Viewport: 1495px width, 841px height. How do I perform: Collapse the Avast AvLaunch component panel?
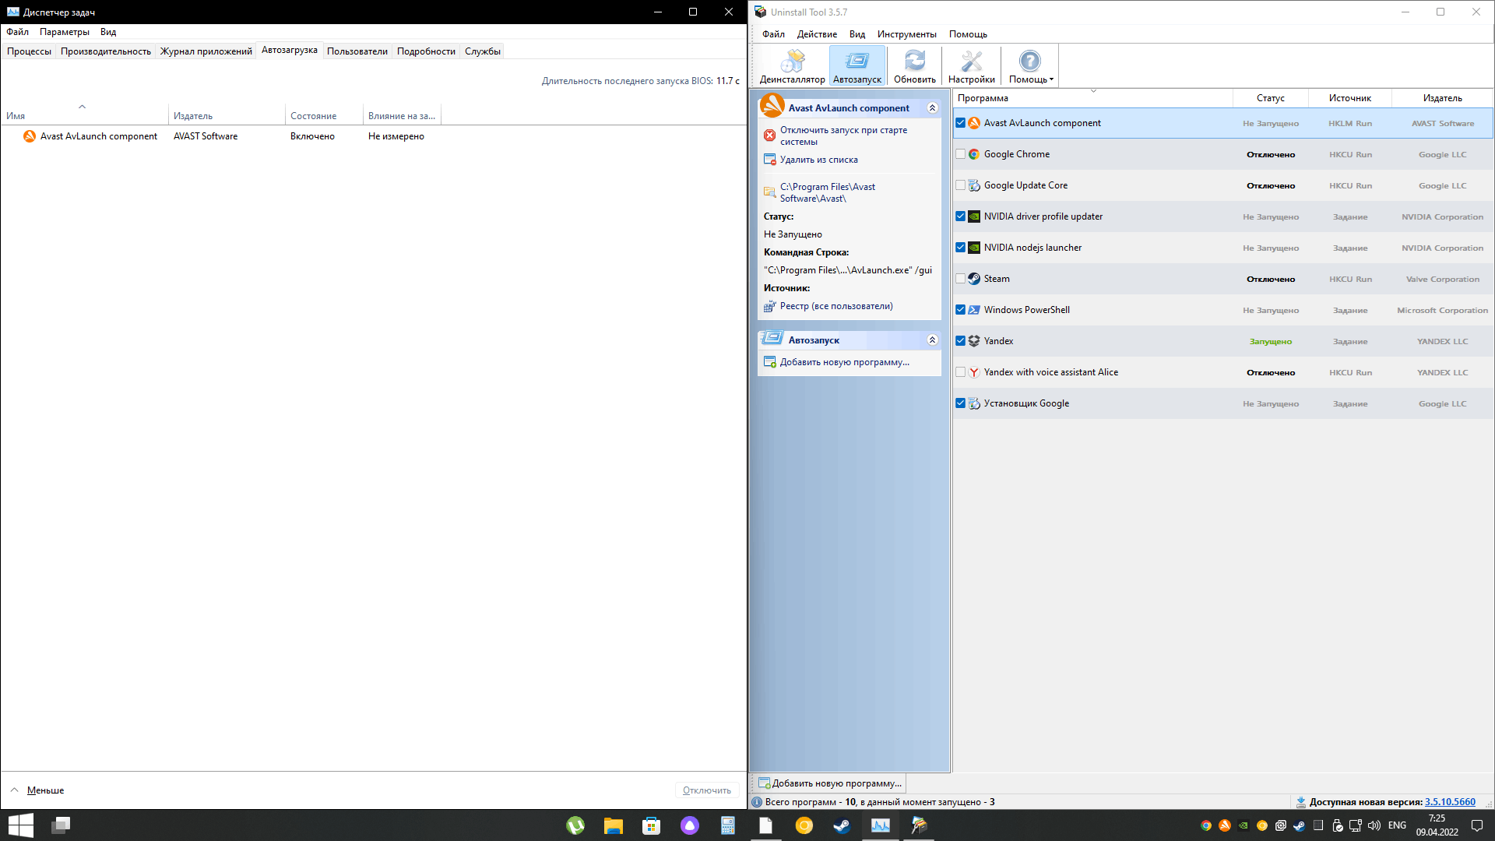[932, 108]
